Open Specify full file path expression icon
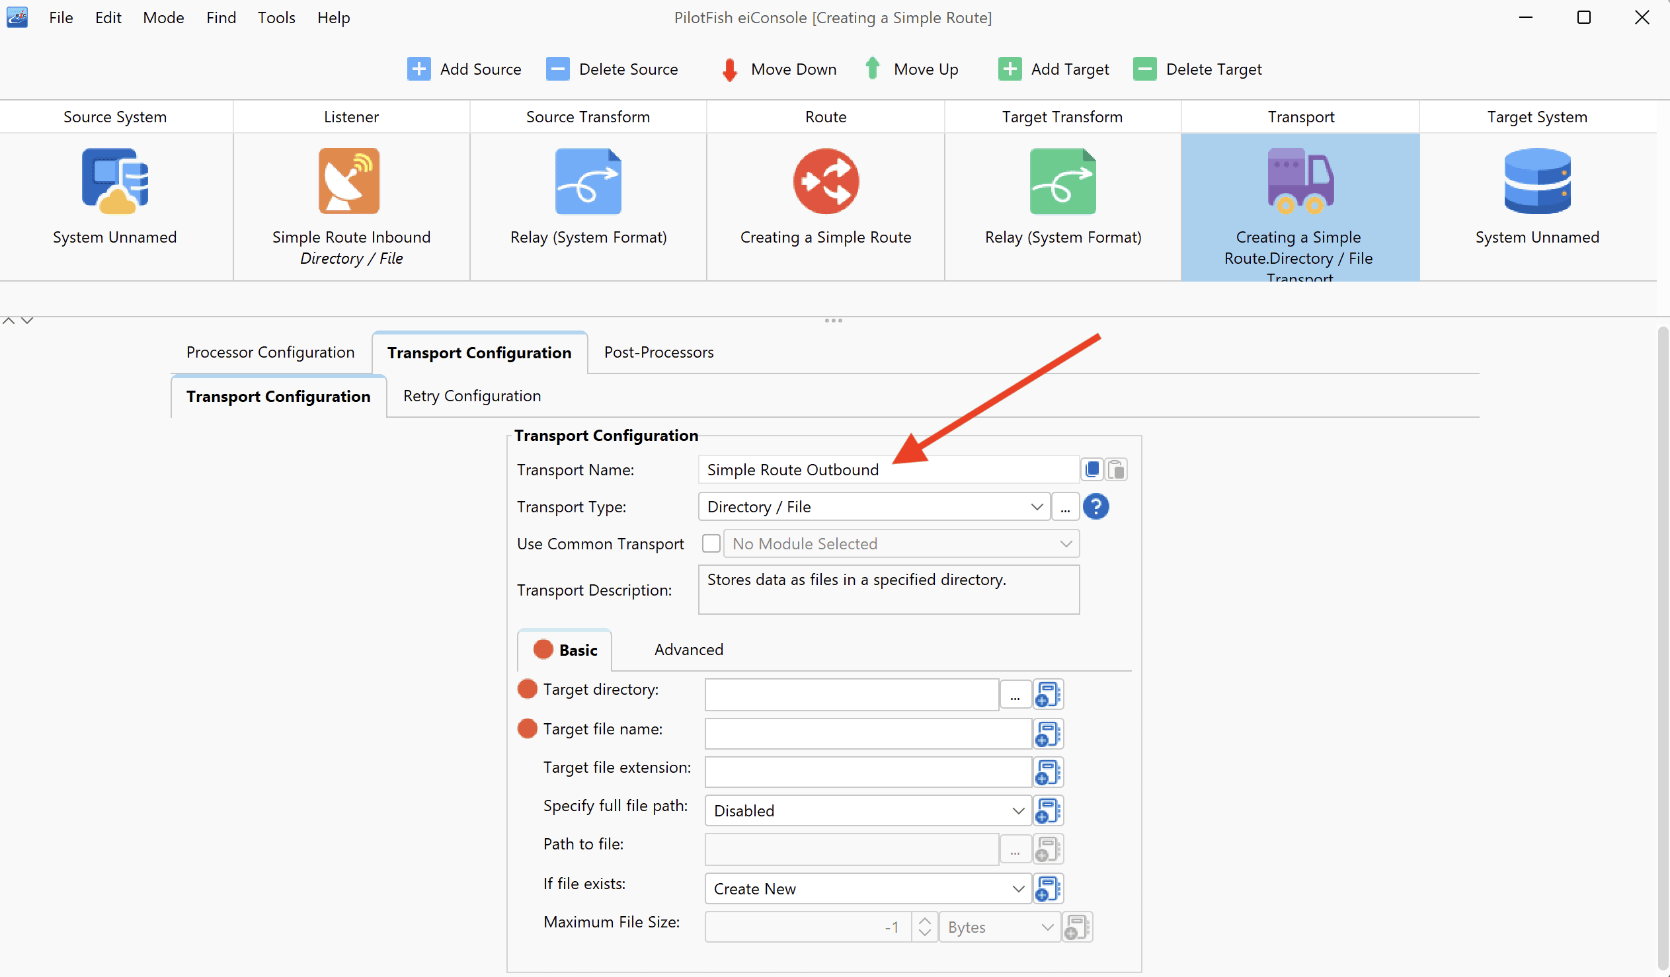The height and width of the screenshot is (977, 1670). point(1049,810)
